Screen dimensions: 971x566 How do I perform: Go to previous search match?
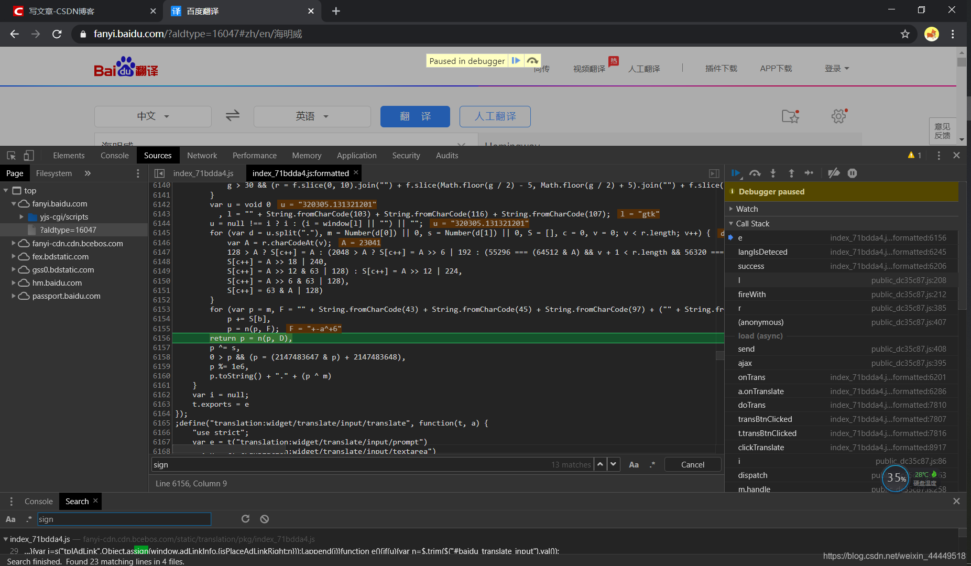[x=601, y=464]
